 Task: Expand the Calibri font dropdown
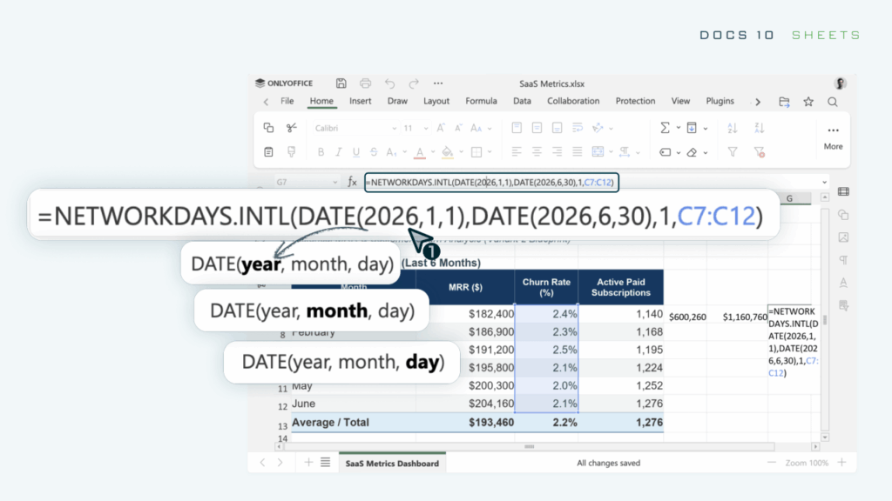pyautogui.click(x=394, y=129)
